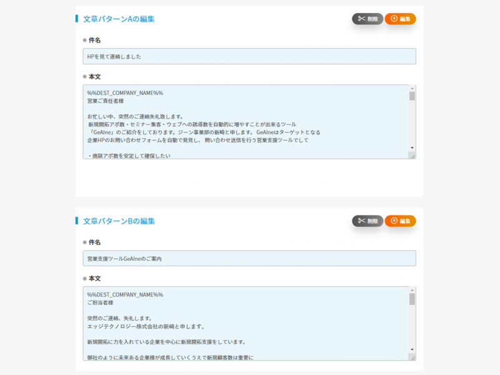This screenshot has height=375, width=500.
Task: Click the line 突然のご連絡、失礼します。
Action: (120, 318)
